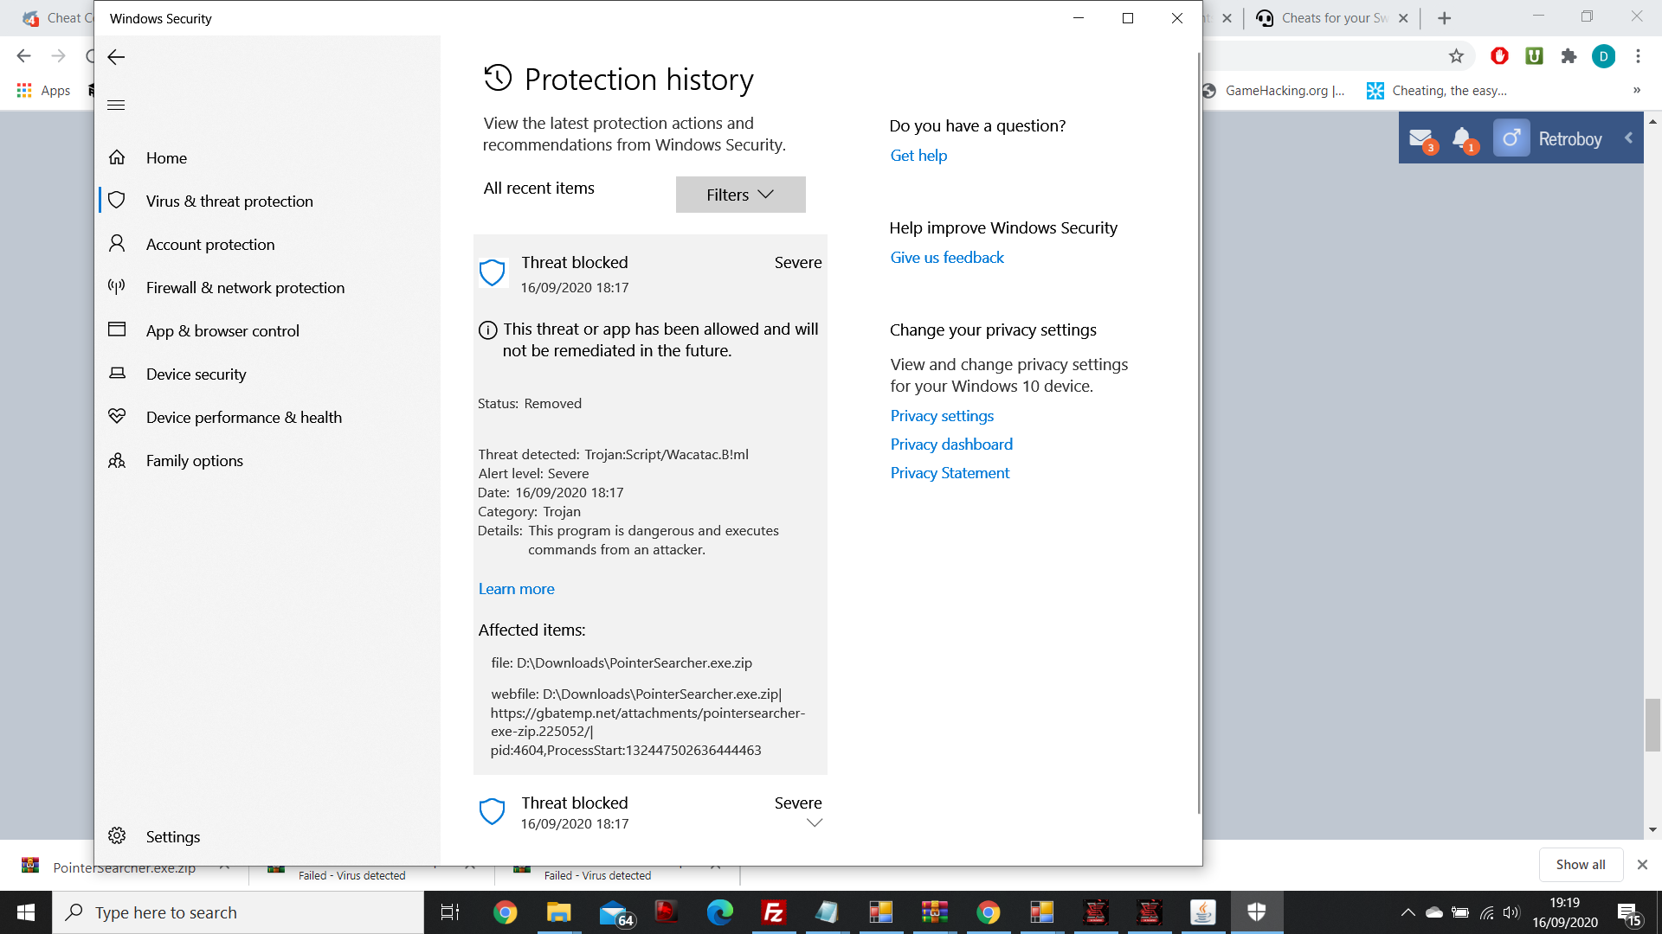Click Give us feedback link
This screenshot has height=934, width=1662.
[947, 258]
